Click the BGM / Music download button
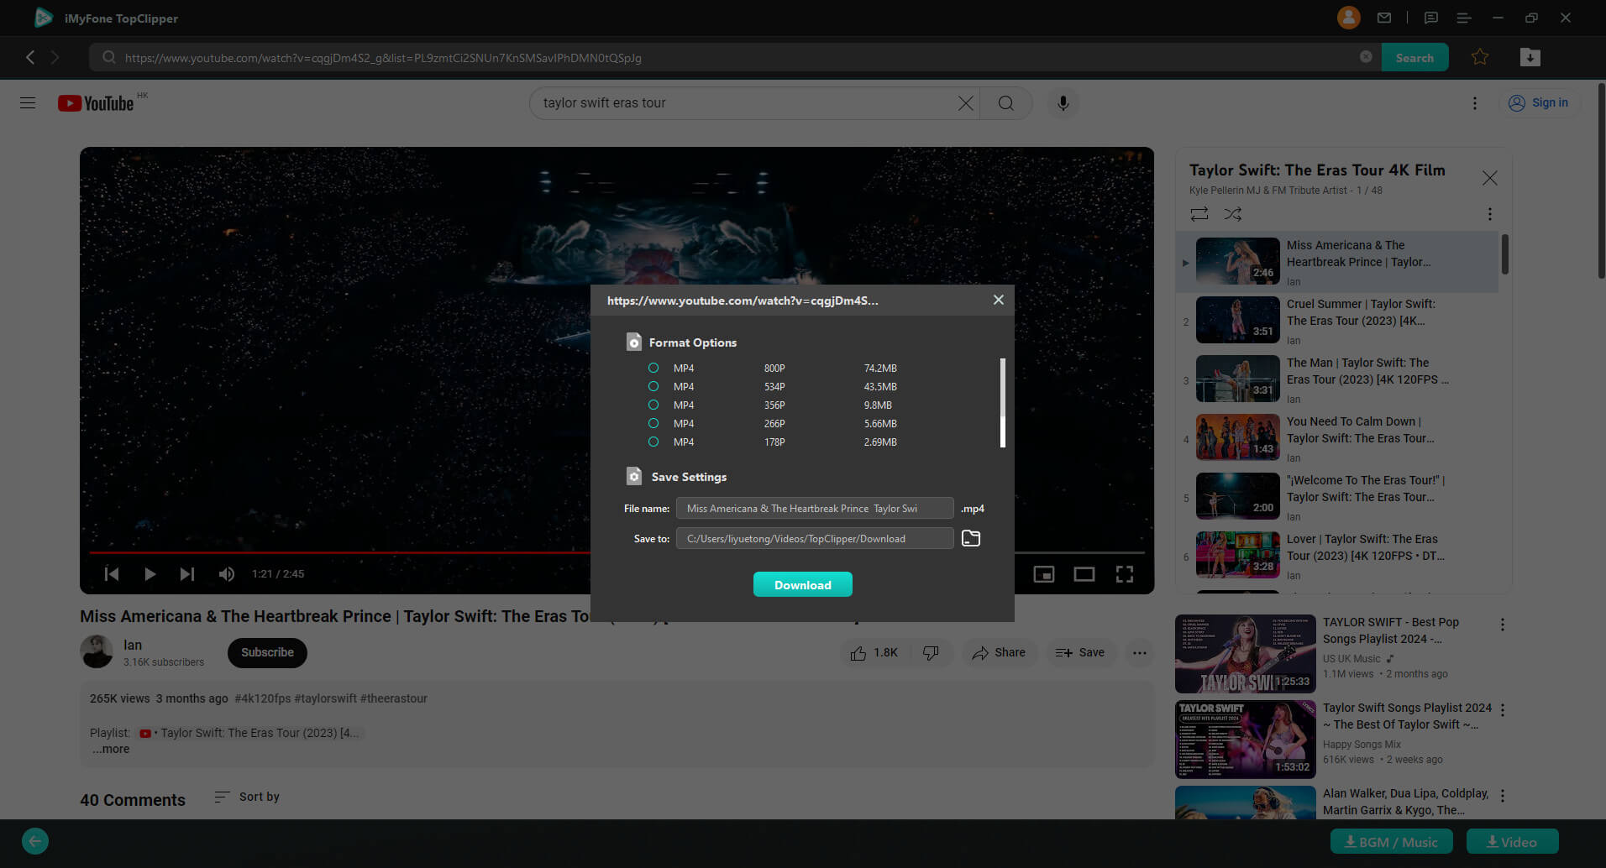This screenshot has width=1606, height=868. point(1391,842)
